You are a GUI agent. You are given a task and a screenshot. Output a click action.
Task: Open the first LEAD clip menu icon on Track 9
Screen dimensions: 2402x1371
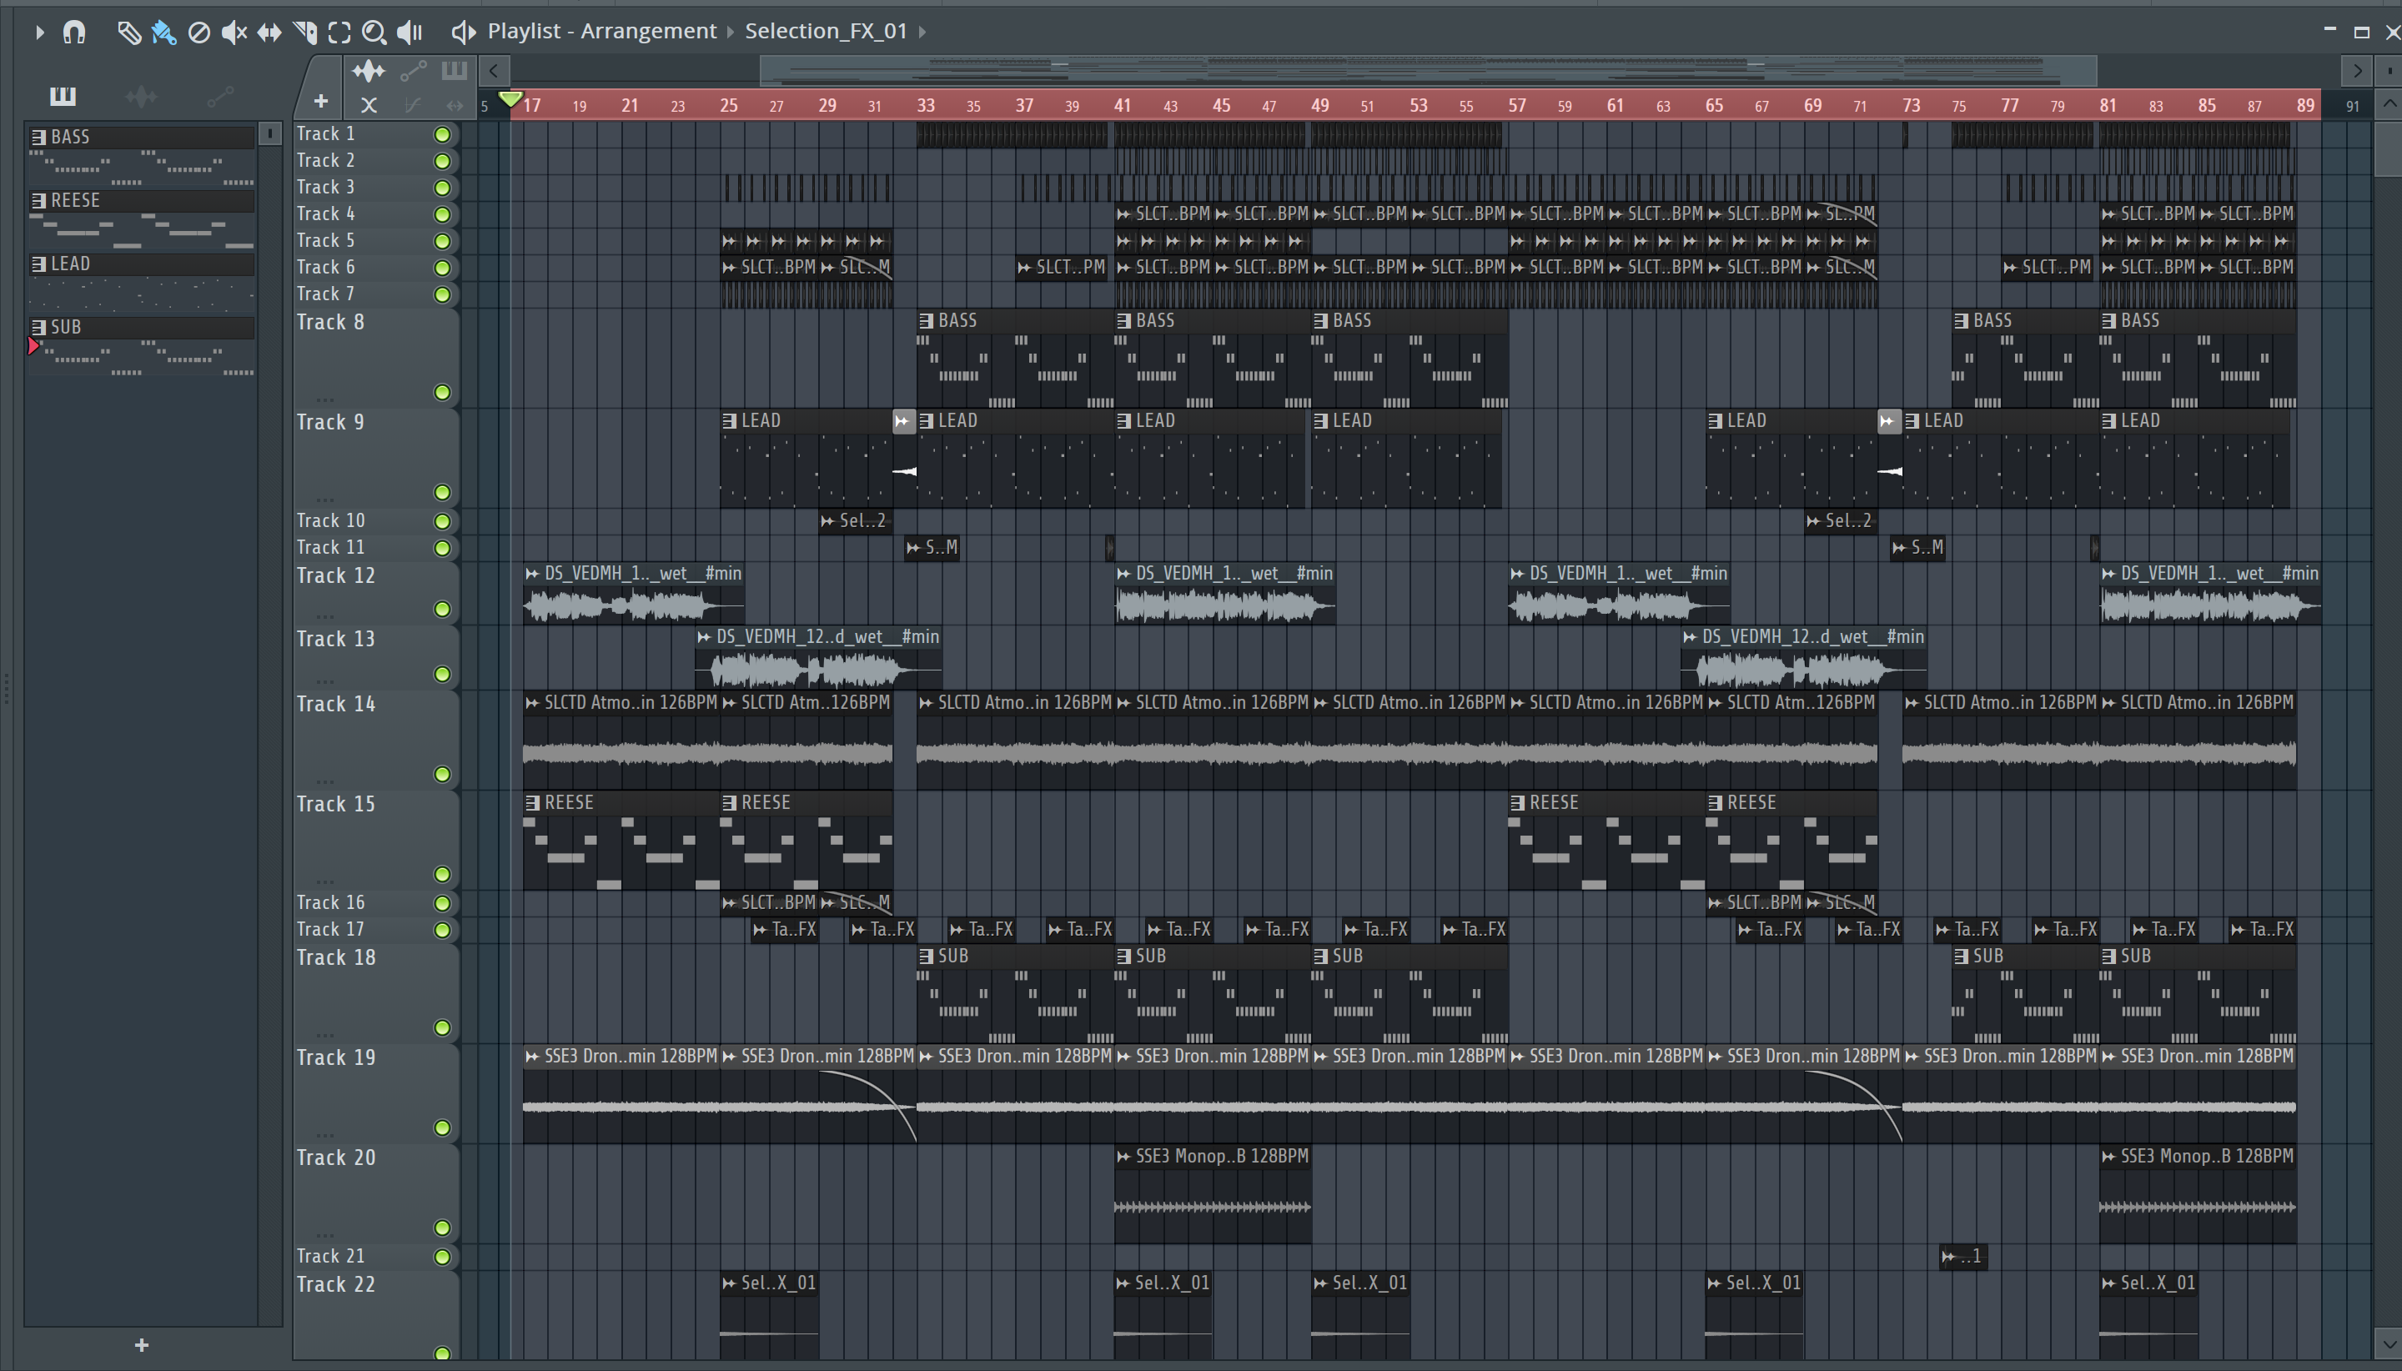pyautogui.click(x=729, y=421)
